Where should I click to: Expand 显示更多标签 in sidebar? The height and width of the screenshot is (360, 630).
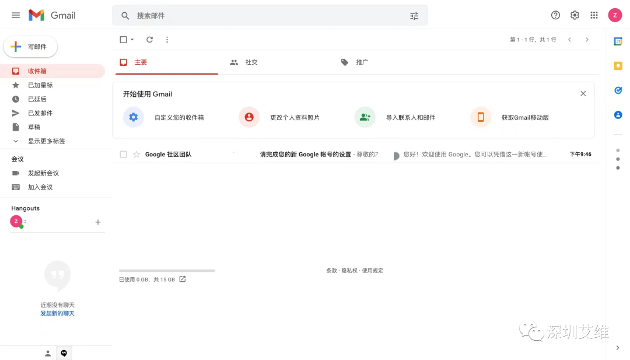[x=46, y=141]
